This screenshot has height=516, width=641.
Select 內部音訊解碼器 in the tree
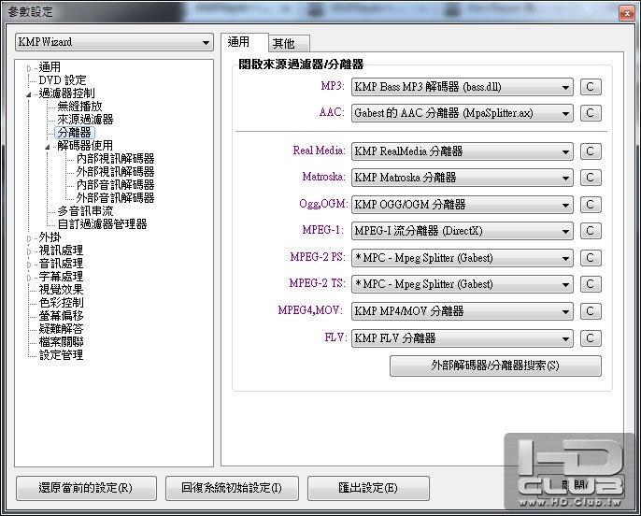pos(115,185)
